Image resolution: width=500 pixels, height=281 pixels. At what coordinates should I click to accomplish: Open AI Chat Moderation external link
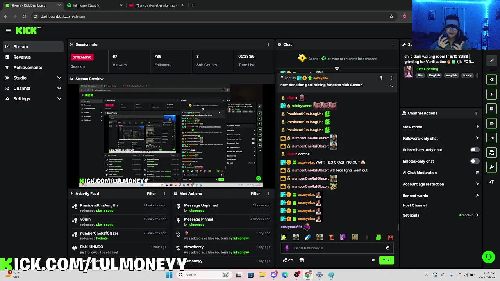[x=477, y=173]
